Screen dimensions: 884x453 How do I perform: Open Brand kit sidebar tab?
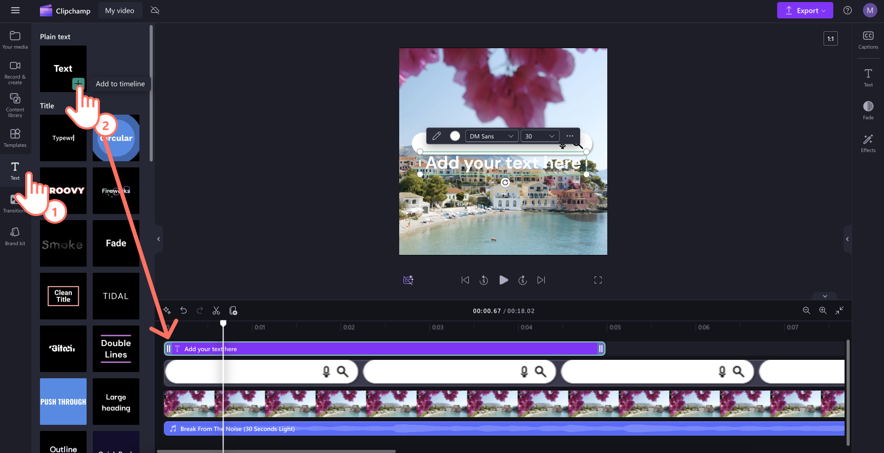[15, 236]
